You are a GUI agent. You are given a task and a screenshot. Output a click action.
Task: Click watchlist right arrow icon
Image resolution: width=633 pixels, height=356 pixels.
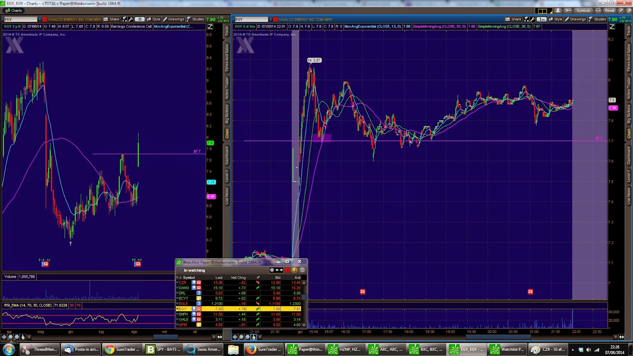pyautogui.click(x=281, y=270)
